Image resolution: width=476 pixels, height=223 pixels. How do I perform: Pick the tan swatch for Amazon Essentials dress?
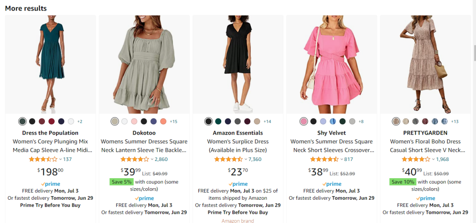coord(257,121)
